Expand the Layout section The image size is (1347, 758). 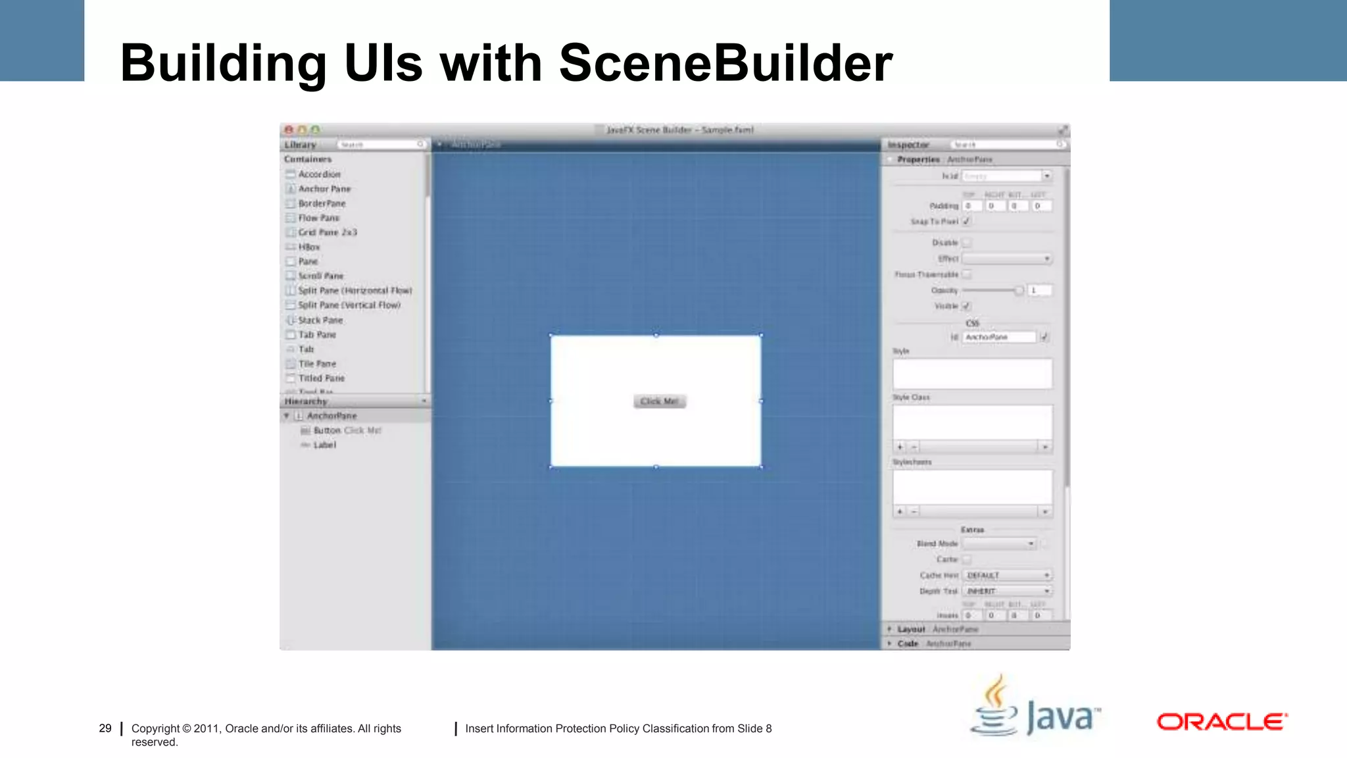click(890, 629)
